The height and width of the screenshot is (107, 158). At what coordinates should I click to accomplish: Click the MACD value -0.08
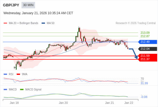pyautogui.click(x=144, y=97)
